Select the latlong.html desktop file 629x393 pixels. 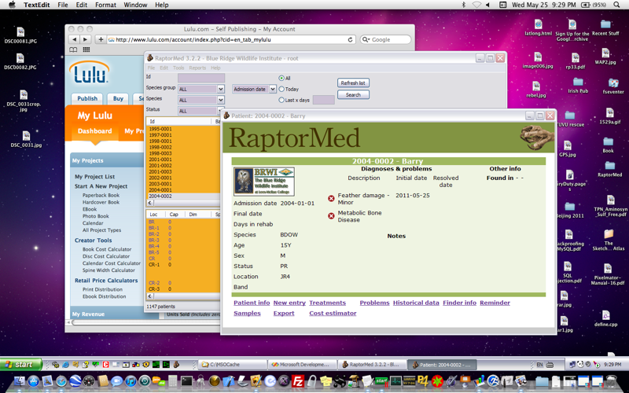538,28
